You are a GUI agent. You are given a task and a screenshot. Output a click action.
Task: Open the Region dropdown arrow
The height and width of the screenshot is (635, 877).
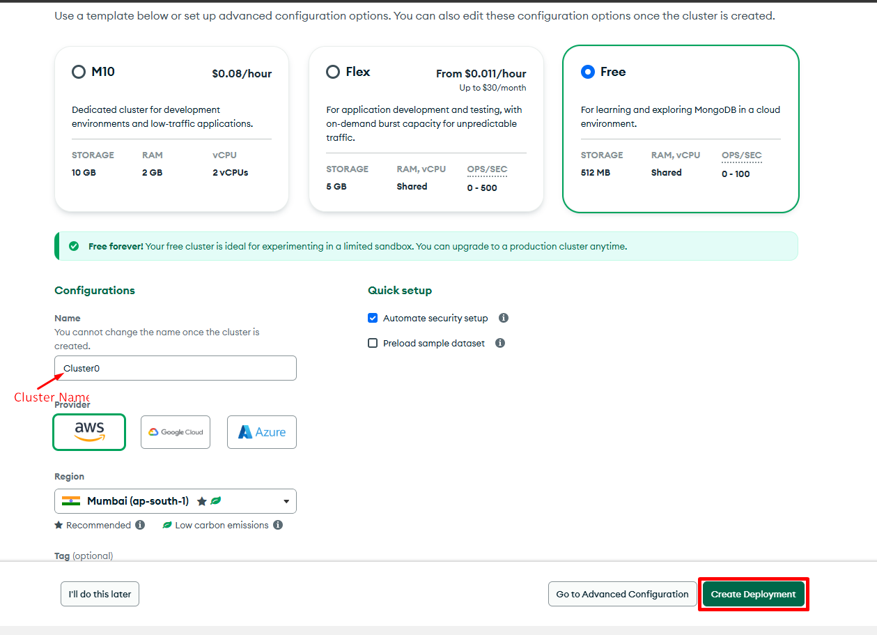tap(286, 501)
